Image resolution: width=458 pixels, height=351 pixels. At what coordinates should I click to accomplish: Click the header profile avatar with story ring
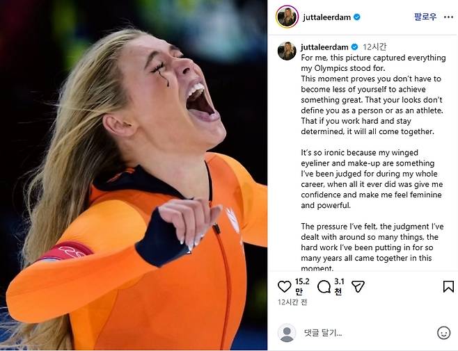pos(287,17)
